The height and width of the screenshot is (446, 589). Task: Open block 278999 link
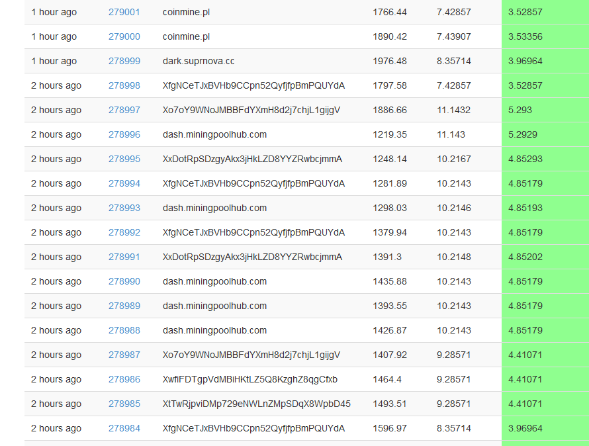[124, 61]
